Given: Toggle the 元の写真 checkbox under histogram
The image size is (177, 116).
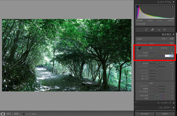Looking at the screenshot, I should coord(137,24).
